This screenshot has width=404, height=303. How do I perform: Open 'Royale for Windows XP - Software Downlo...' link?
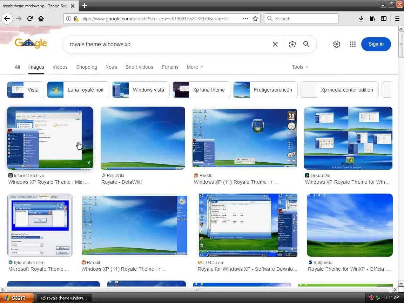(x=247, y=269)
